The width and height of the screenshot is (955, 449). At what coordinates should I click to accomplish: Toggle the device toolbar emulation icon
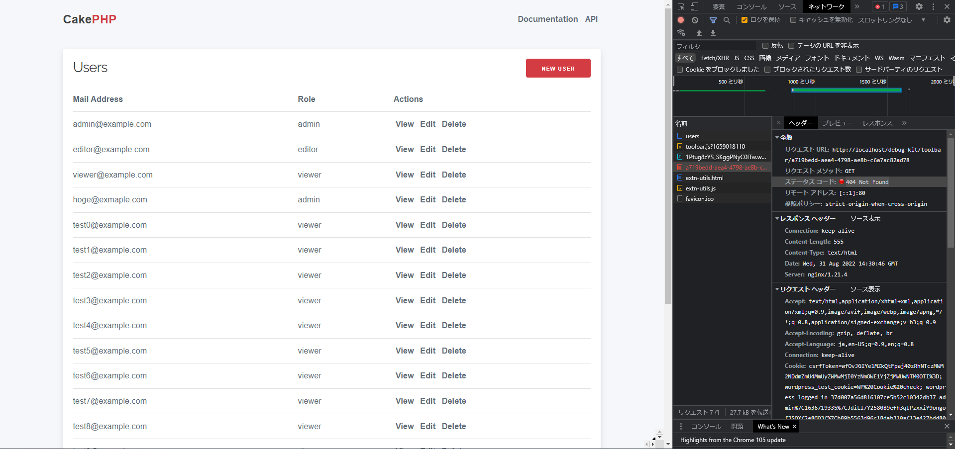(694, 6)
